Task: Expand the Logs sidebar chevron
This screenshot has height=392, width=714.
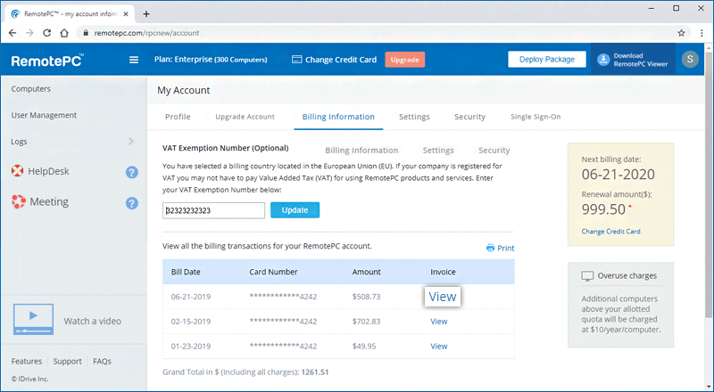Action: 131,142
